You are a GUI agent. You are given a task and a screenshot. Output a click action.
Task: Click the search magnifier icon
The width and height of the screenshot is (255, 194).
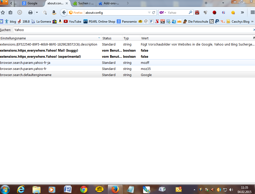(x=191, y=12)
